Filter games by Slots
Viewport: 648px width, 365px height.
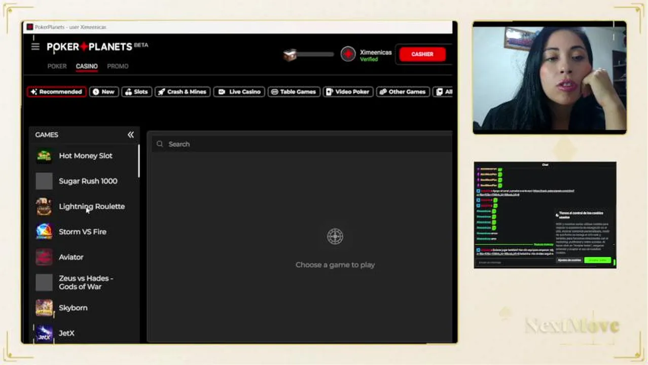(136, 92)
